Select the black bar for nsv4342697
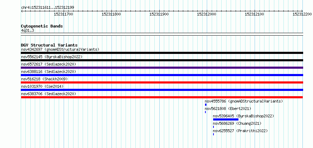Image resolution: width=313 pixels, height=148 pixels. (162, 53)
